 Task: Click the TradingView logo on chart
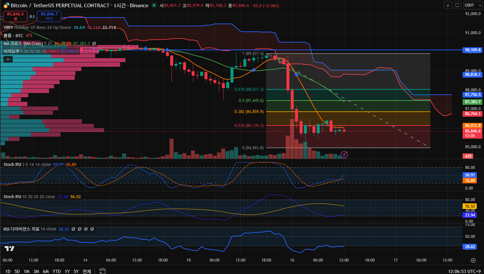click(9, 248)
